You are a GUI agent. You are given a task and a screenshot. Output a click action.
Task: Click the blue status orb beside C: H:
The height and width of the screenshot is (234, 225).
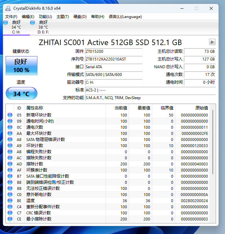[x=5, y=23]
